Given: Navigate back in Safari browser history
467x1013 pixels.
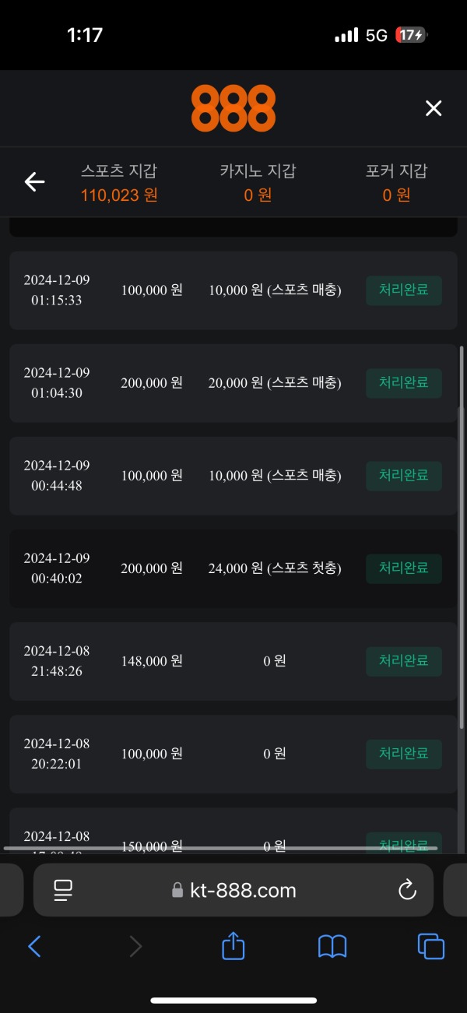Looking at the screenshot, I should 34,947.
